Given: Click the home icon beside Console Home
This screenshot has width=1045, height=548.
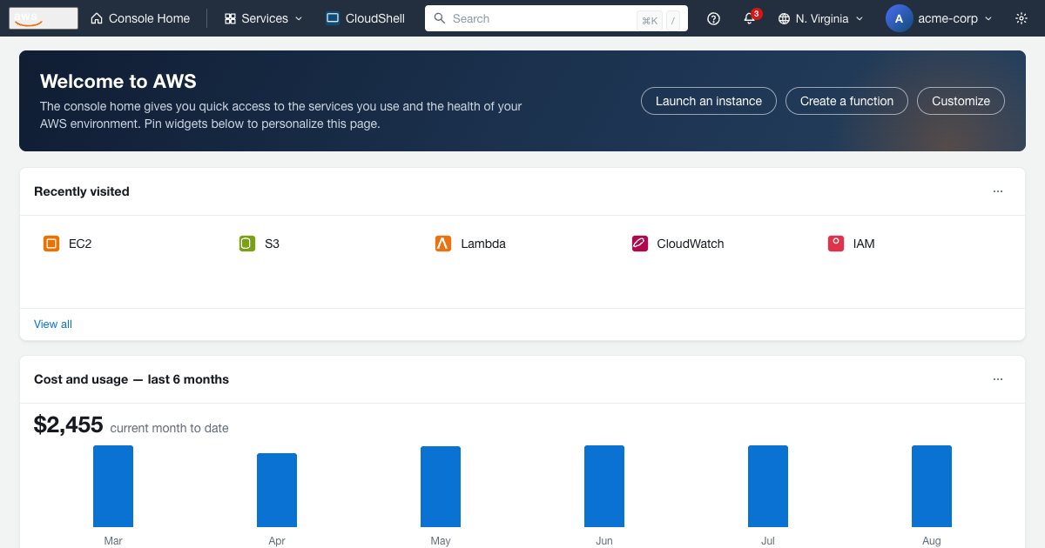Looking at the screenshot, I should (x=97, y=18).
